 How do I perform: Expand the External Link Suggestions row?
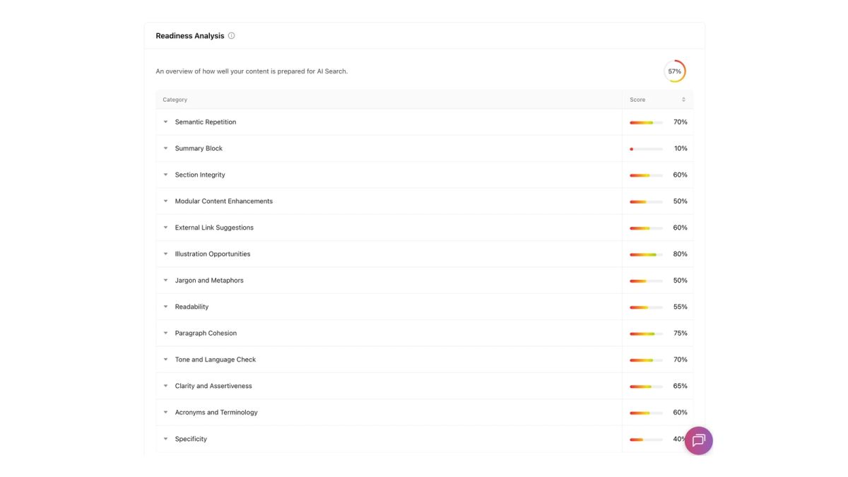coord(166,228)
